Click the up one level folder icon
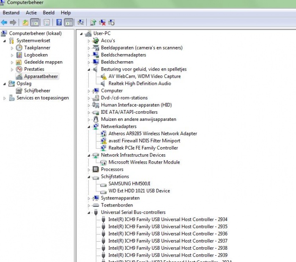 coord(25,22)
